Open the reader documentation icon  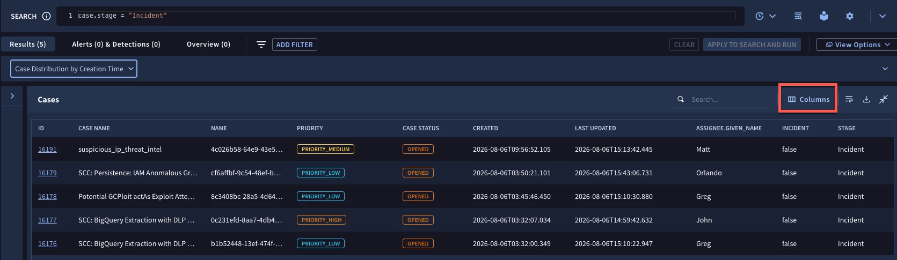tap(824, 16)
